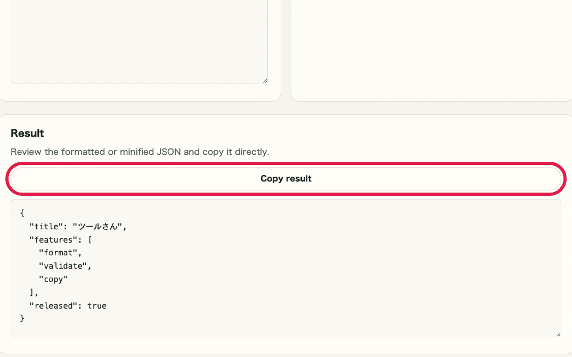Click the description text below the Result heading
Screen dimensions: 572x357
[141, 152]
